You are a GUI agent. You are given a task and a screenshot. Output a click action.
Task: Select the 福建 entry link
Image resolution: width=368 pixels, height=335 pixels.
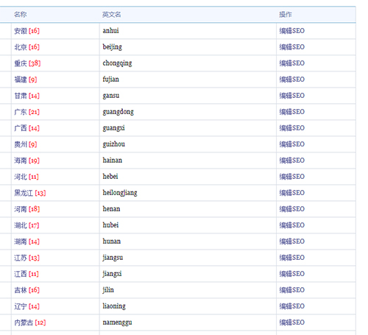[21, 80]
